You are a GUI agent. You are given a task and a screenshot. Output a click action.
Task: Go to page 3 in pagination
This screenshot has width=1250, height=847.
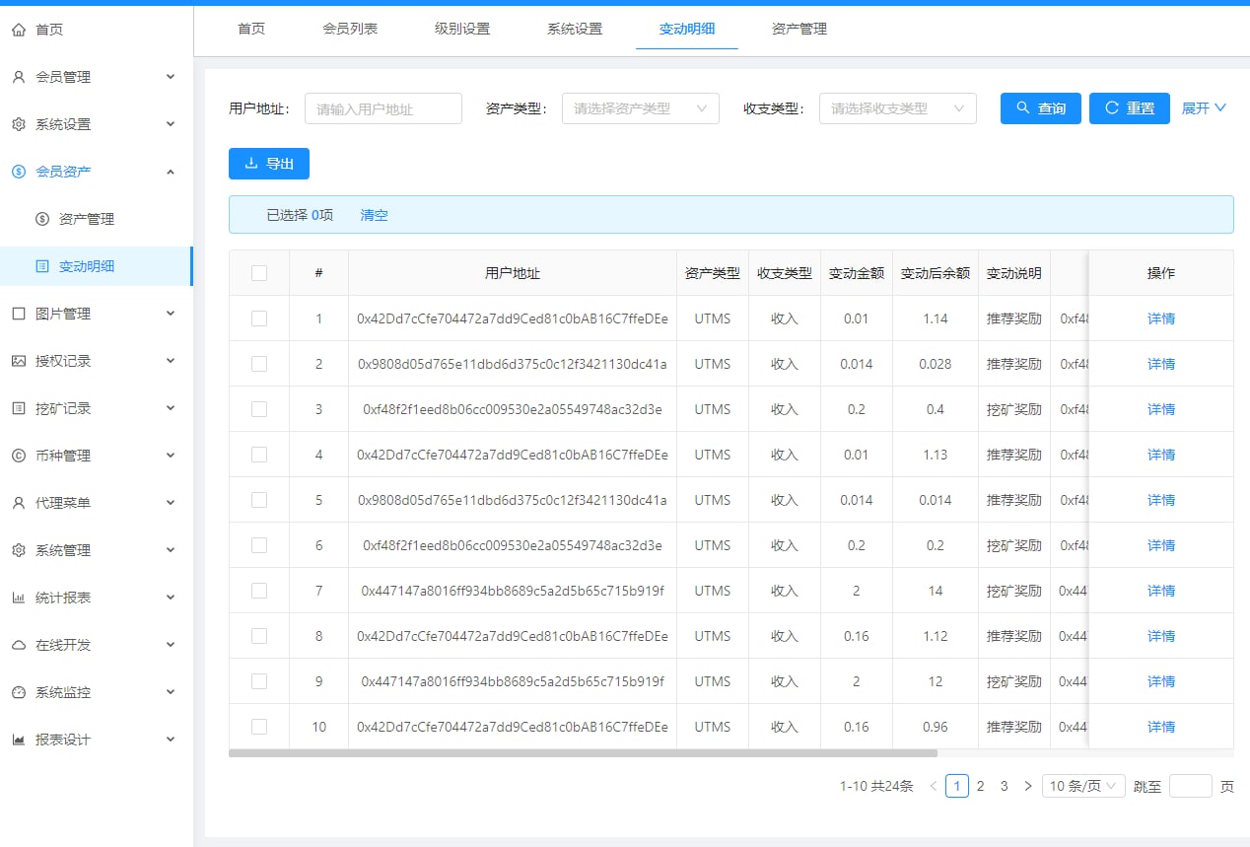1004,786
